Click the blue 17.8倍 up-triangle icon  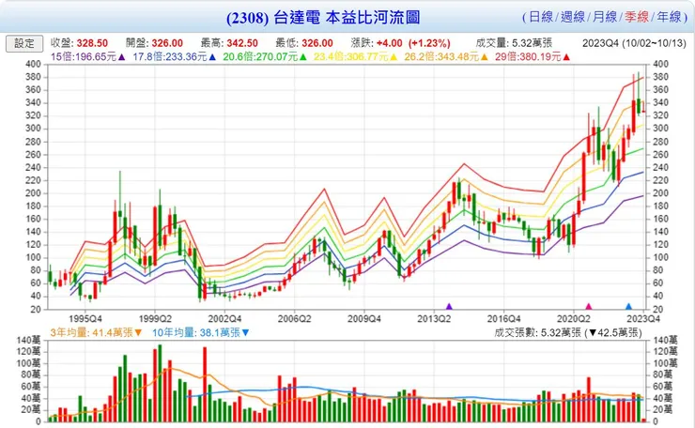[x=212, y=57]
